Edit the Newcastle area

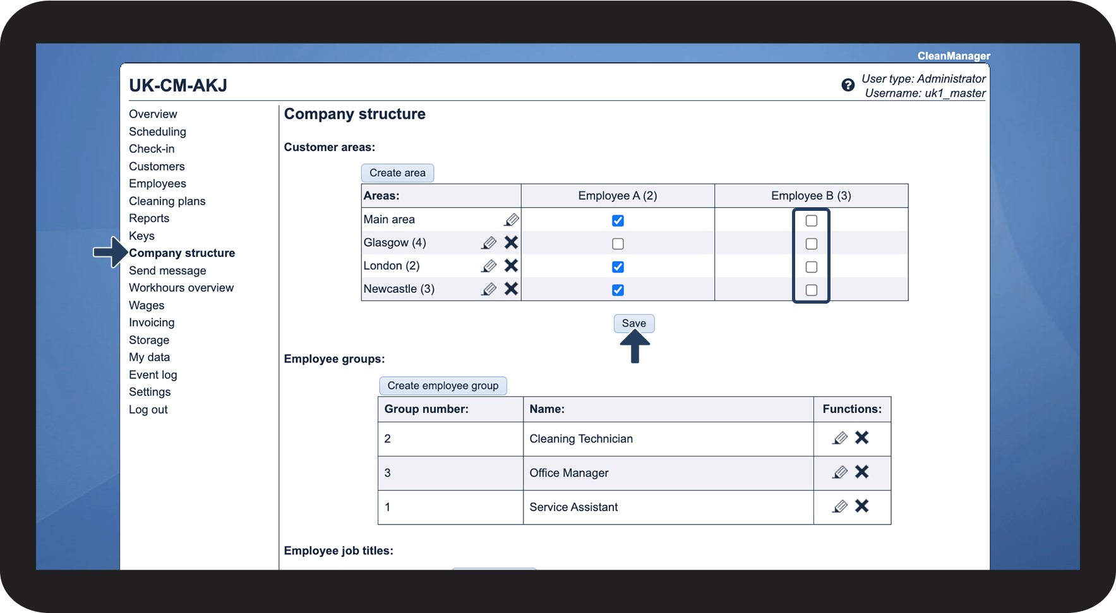[x=489, y=289]
